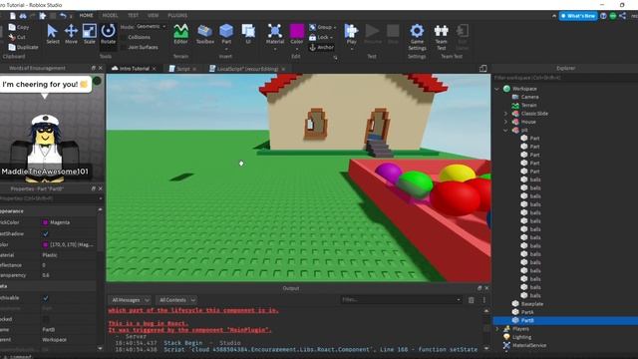Select the Baseplate item in Explorer
The height and width of the screenshot is (359, 638).
[532, 304]
